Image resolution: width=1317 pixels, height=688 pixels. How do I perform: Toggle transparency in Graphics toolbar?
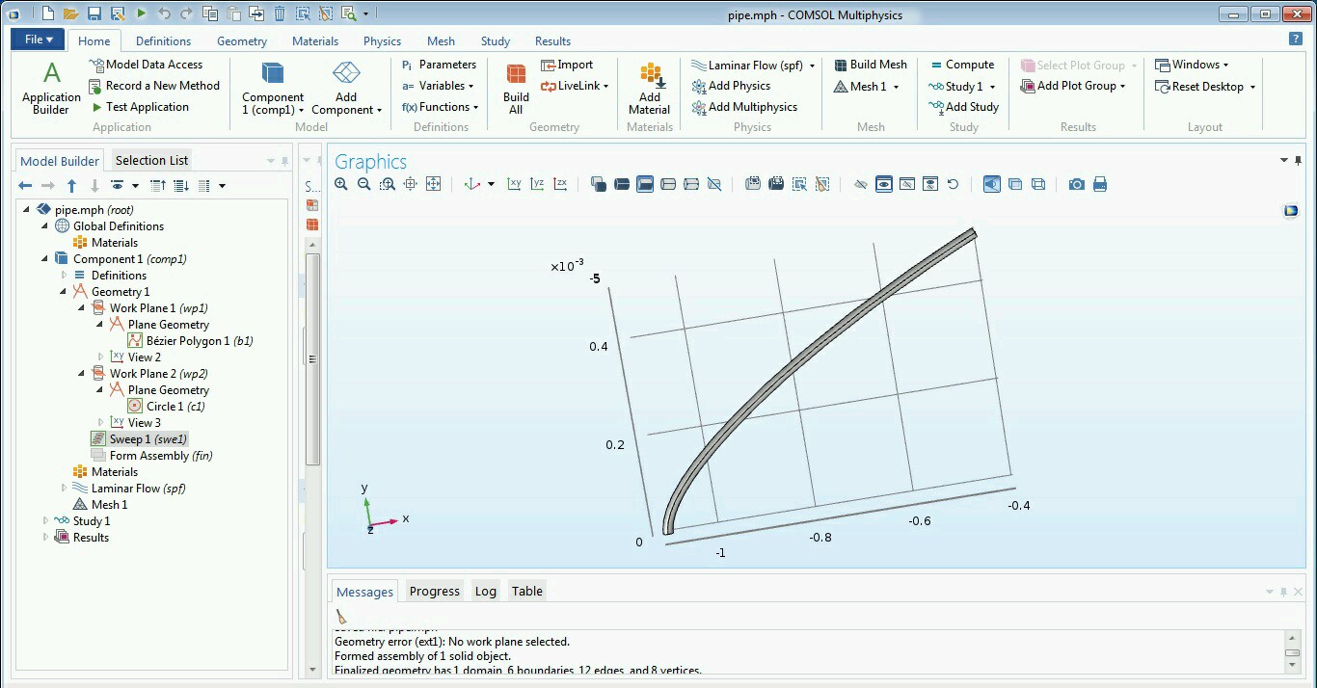(1015, 184)
